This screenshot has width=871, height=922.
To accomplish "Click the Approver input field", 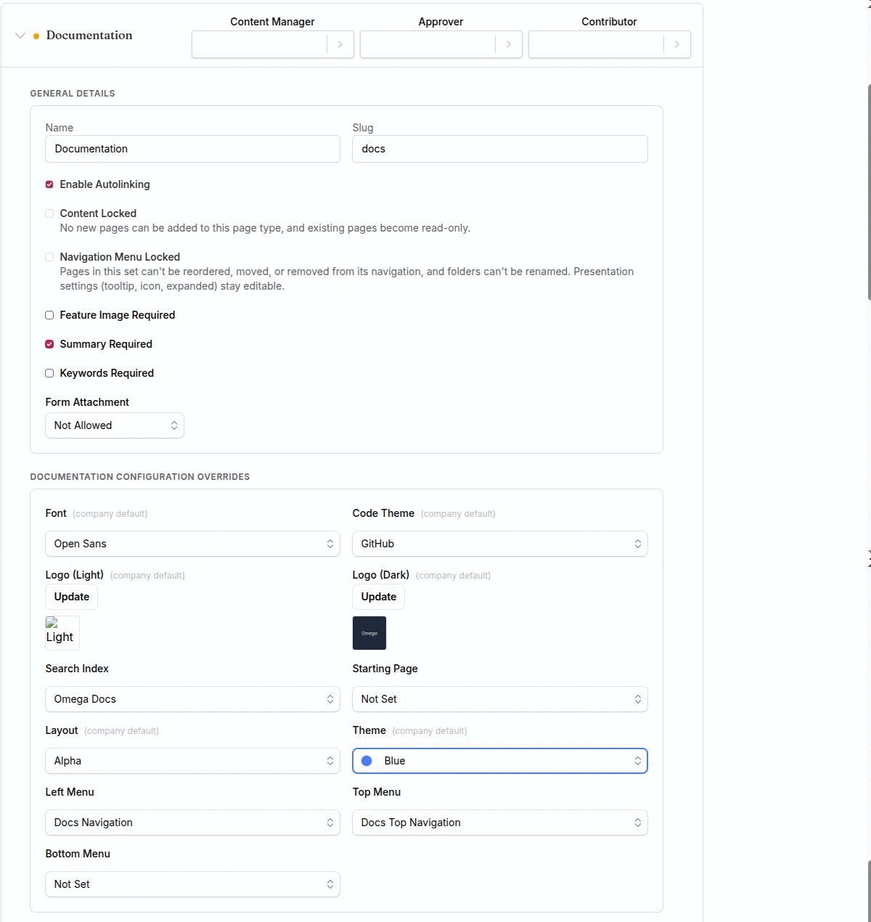I will (x=428, y=44).
